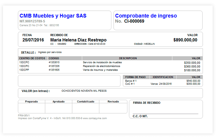Click the C.C. O NIT. label

coord(140,116)
